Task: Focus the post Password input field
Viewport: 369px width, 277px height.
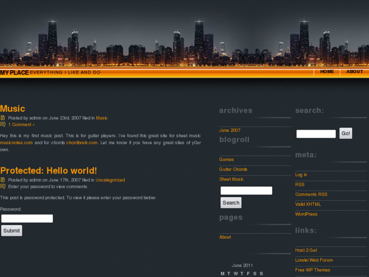Action: click(x=27, y=219)
